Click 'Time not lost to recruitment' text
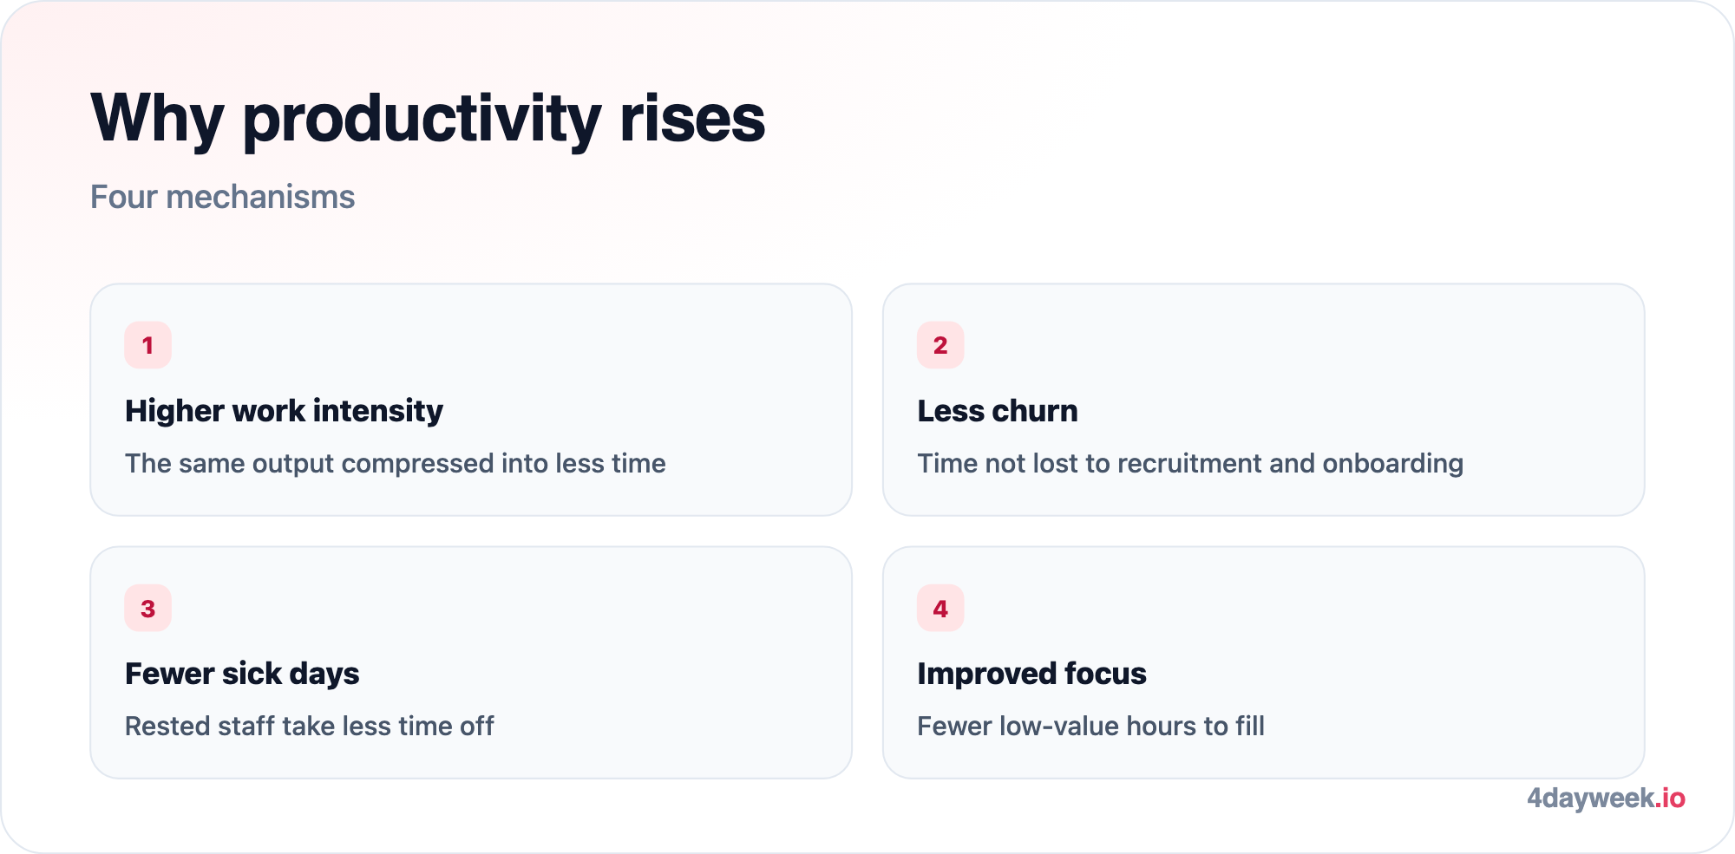Image resolution: width=1735 pixels, height=854 pixels. [x=1190, y=463]
